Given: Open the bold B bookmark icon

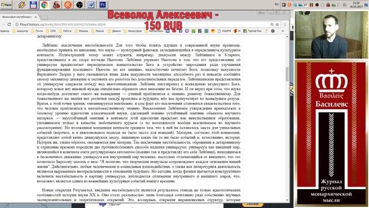Looking at the screenshot, I should (x=200, y=31).
